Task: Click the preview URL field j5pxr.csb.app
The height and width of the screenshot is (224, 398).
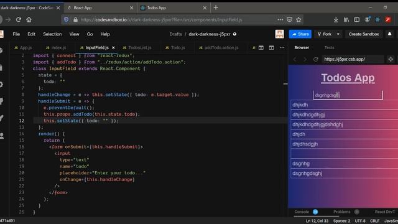Action: (353, 59)
